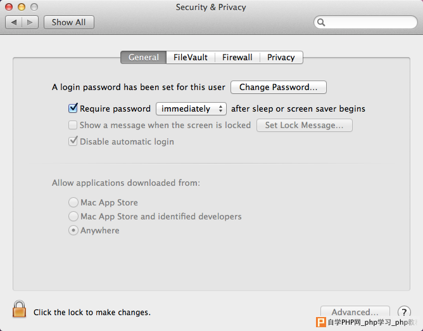The image size is (423, 331).
Task: Switch to the FileVault tab
Action: [x=191, y=57]
